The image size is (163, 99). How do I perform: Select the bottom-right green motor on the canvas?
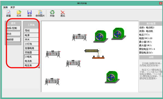click(x=112, y=77)
